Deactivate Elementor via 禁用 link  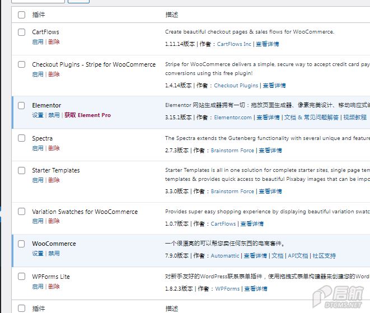[x=54, y=115]
